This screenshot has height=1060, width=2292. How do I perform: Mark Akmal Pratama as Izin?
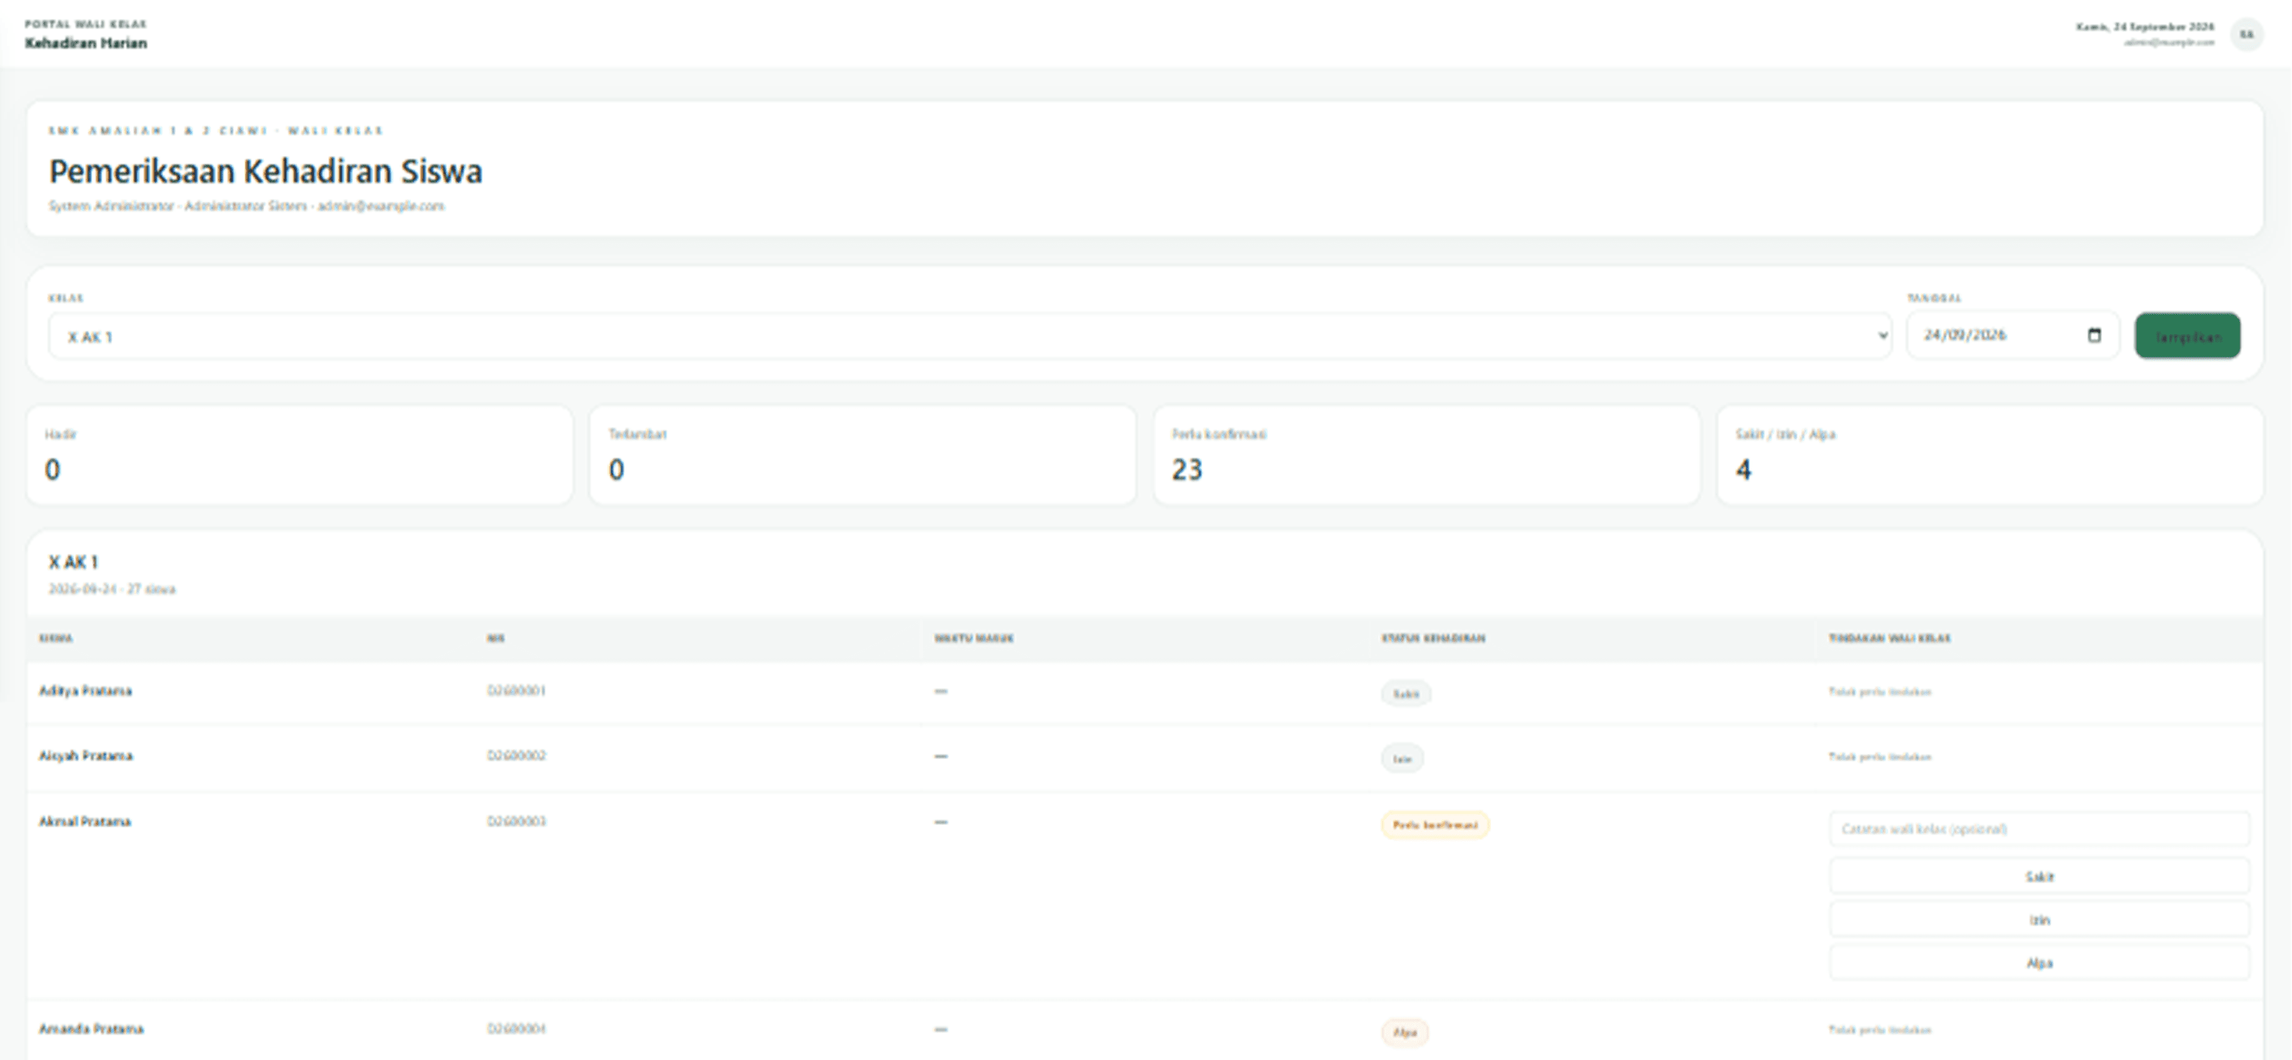pos(2040,919)
